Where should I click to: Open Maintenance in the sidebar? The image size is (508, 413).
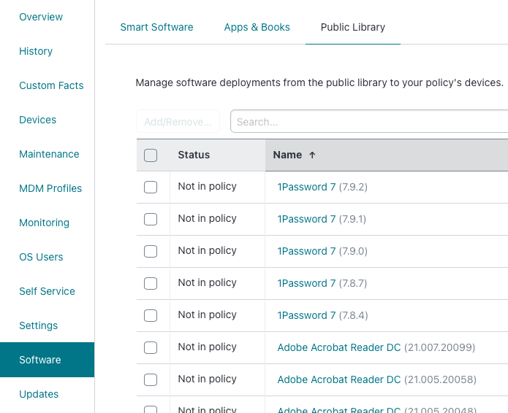(49, 154)
